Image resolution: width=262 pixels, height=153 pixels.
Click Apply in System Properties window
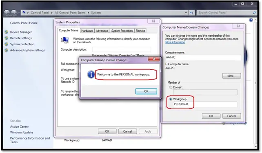click(148, 131)
